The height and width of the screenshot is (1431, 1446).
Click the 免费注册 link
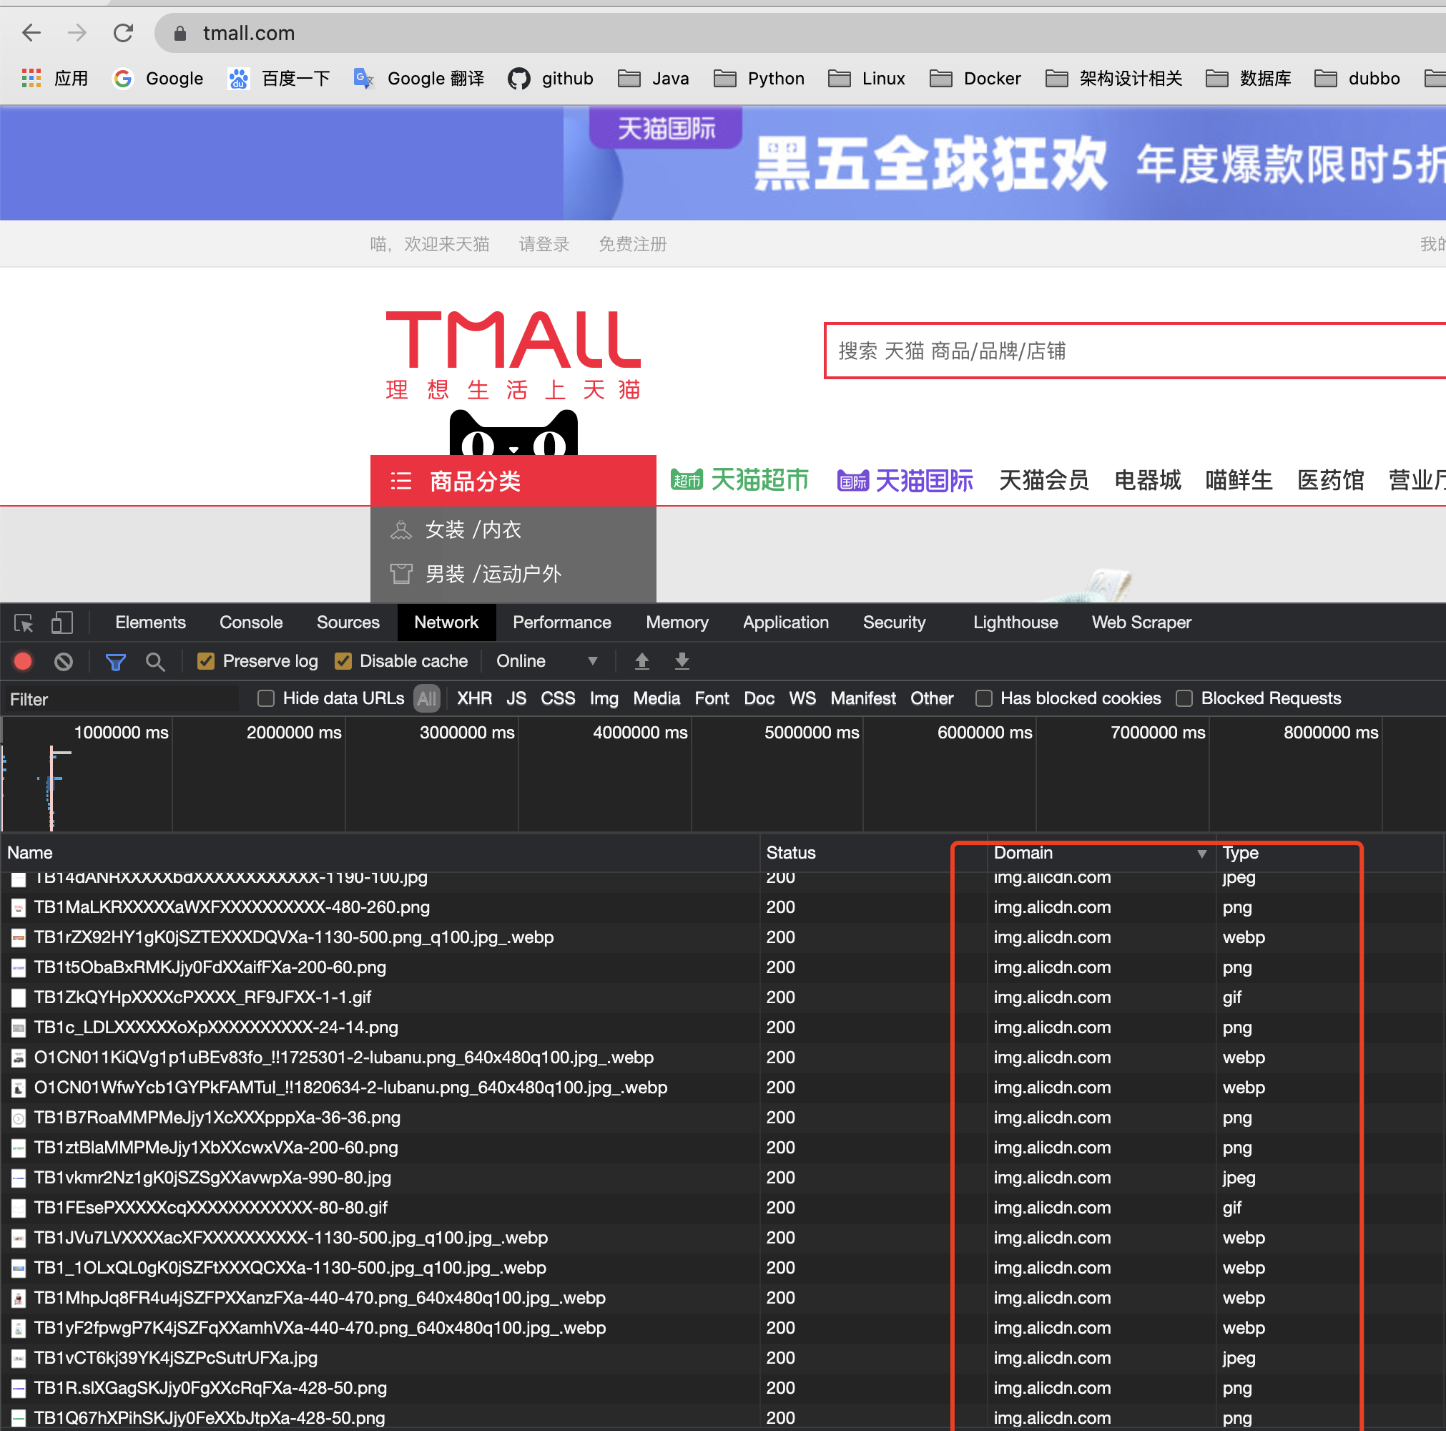pyautogui.click(x=632, y=244)
